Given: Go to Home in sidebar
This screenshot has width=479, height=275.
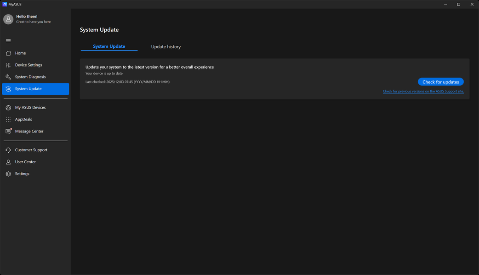Looking at the screenshot, I should (x=21, y=53).
